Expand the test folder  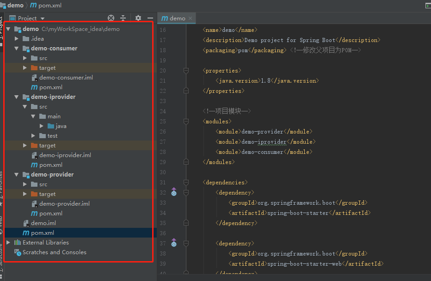pos(33,136)
